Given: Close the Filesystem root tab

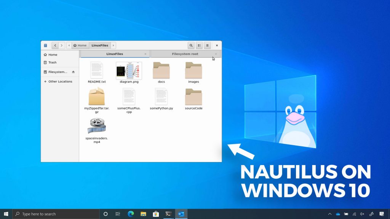Looking at the screenshot, I should click(x=216, y=54).
